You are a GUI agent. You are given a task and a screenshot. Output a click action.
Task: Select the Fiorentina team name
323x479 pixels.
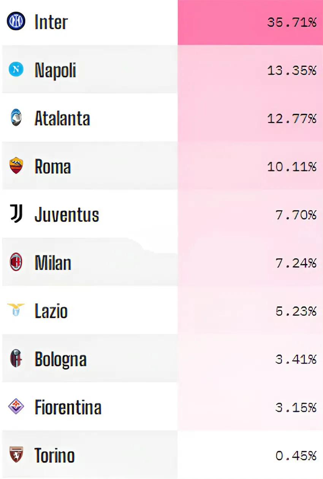click(x=68, y=407)
